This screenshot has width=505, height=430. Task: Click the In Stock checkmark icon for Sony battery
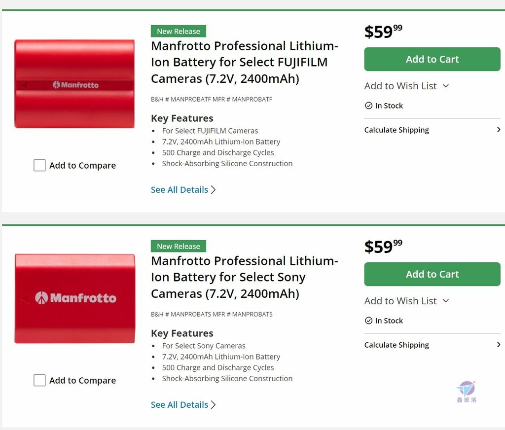point(368,321)
